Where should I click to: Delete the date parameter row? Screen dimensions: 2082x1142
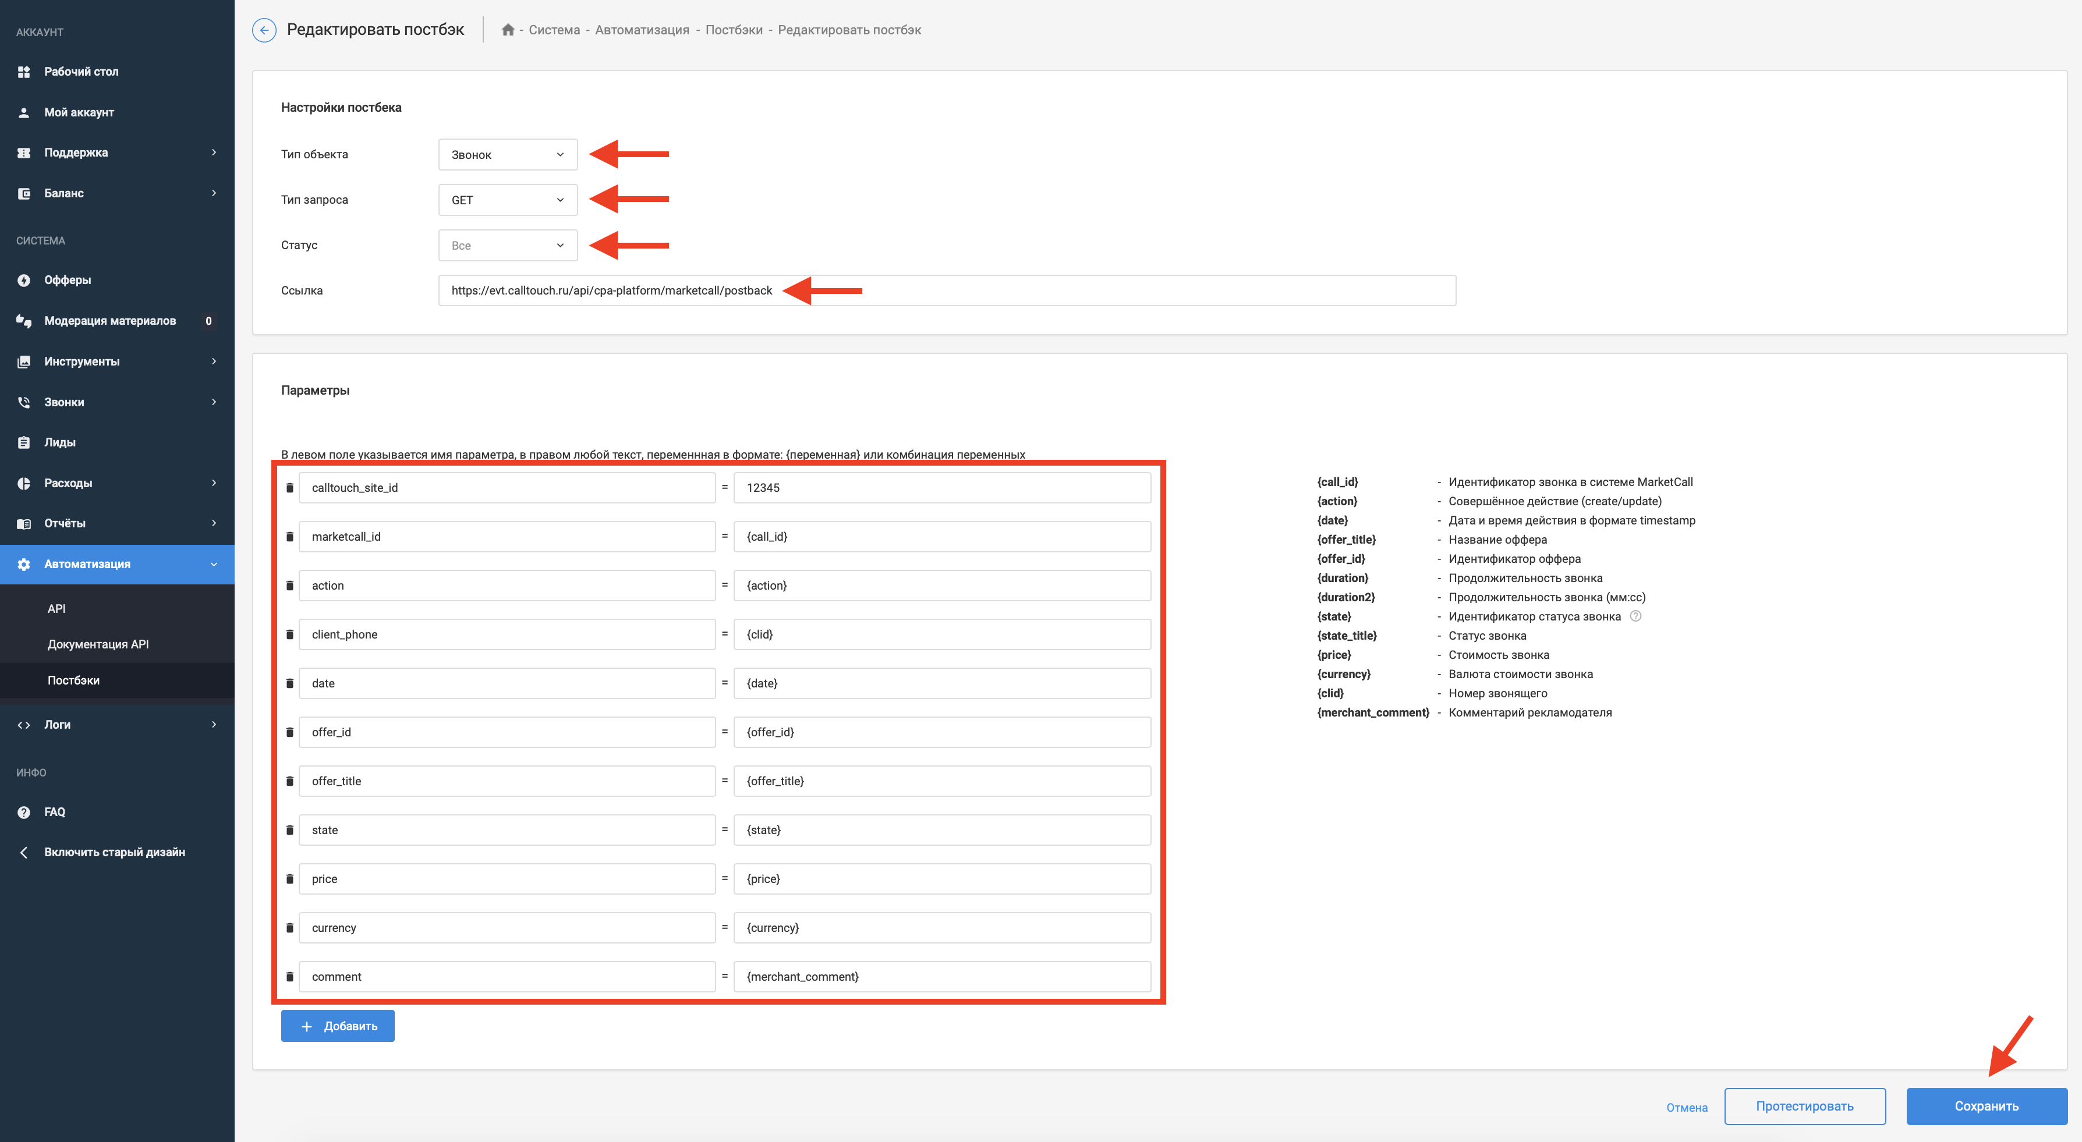(289, 684)
